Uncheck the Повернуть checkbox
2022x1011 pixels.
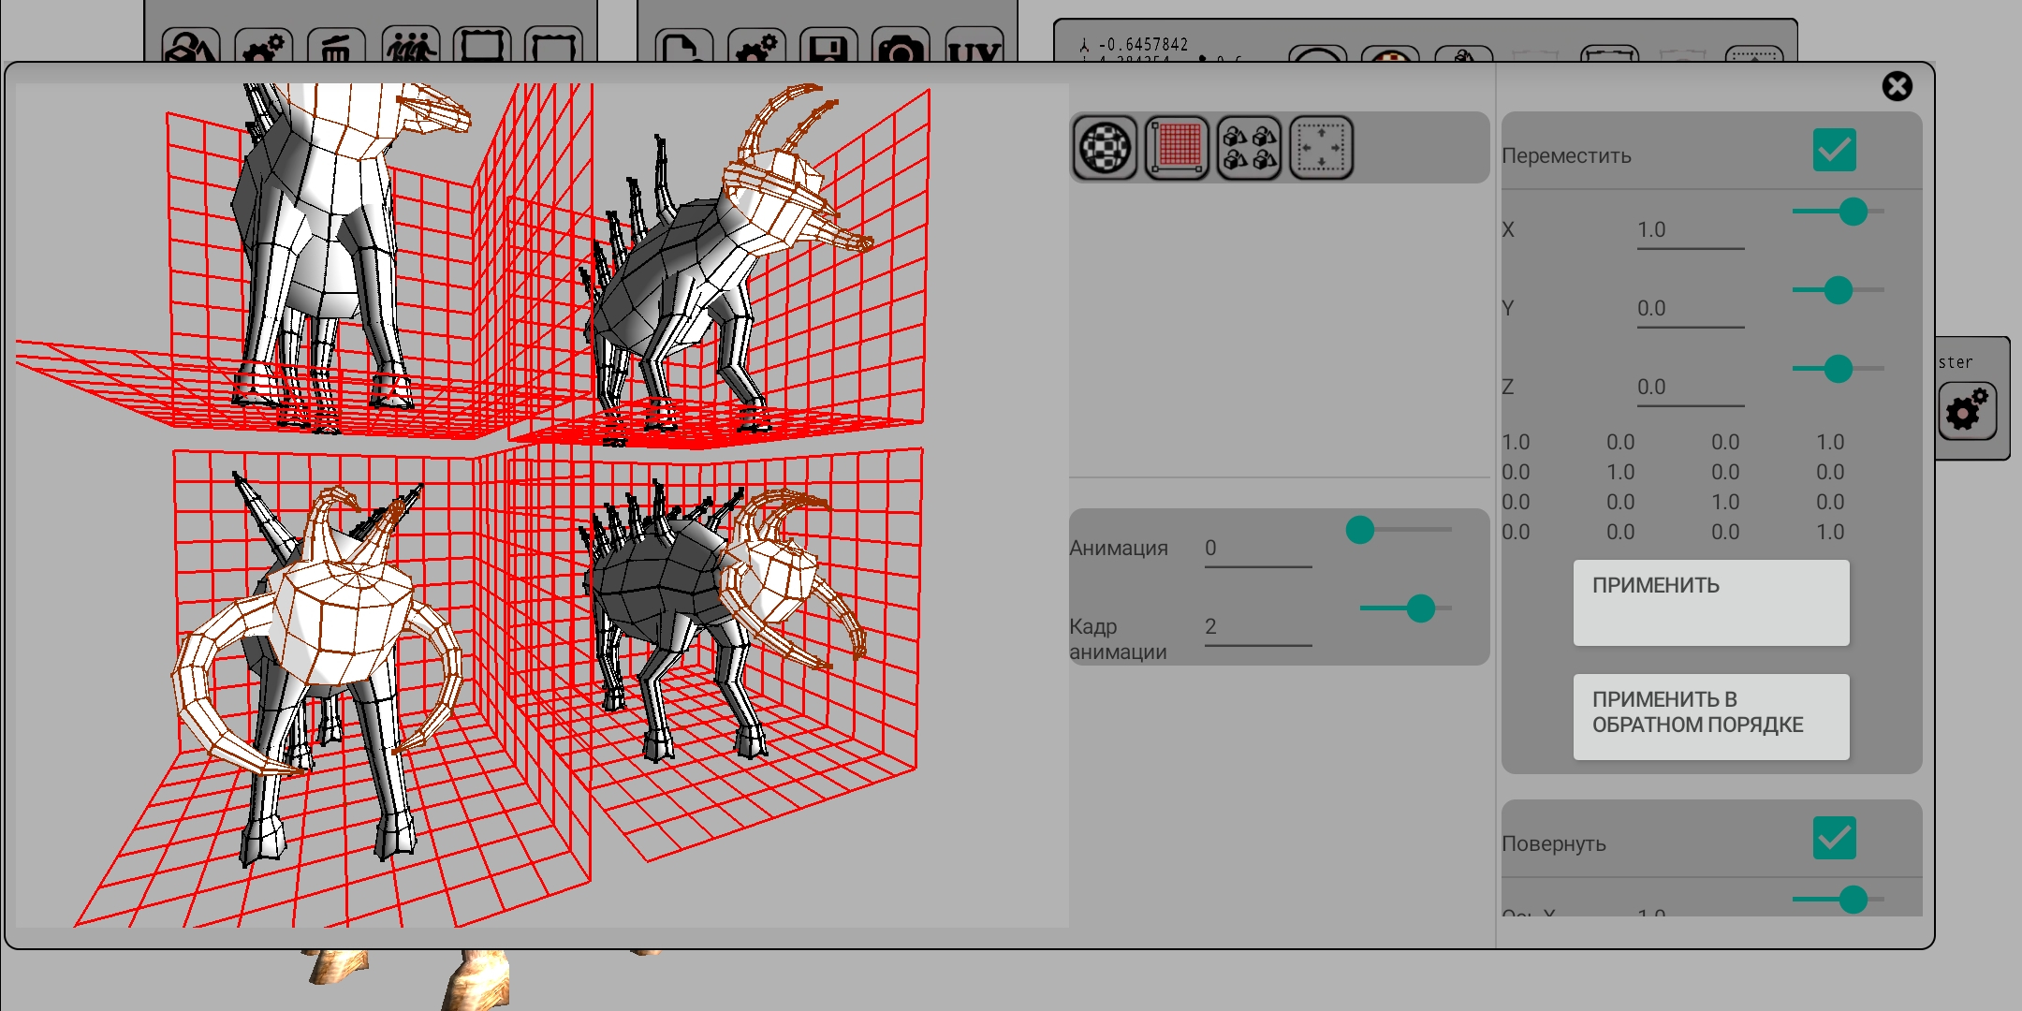1835,838
